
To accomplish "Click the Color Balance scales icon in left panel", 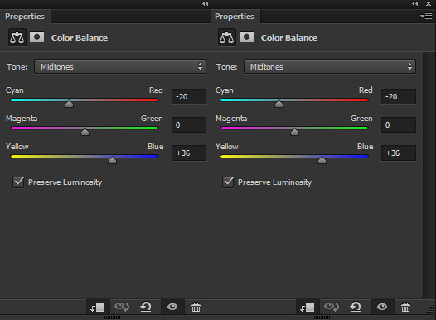I will pos(17,37).
